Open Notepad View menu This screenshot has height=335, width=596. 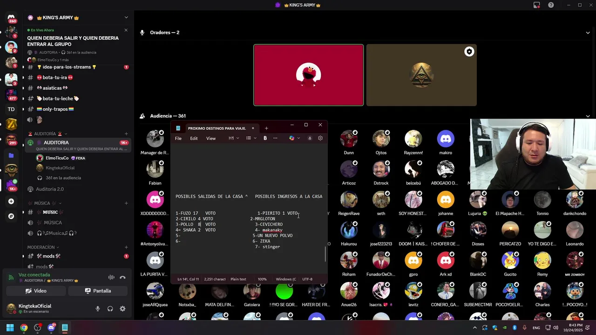[x=211, y=138]
